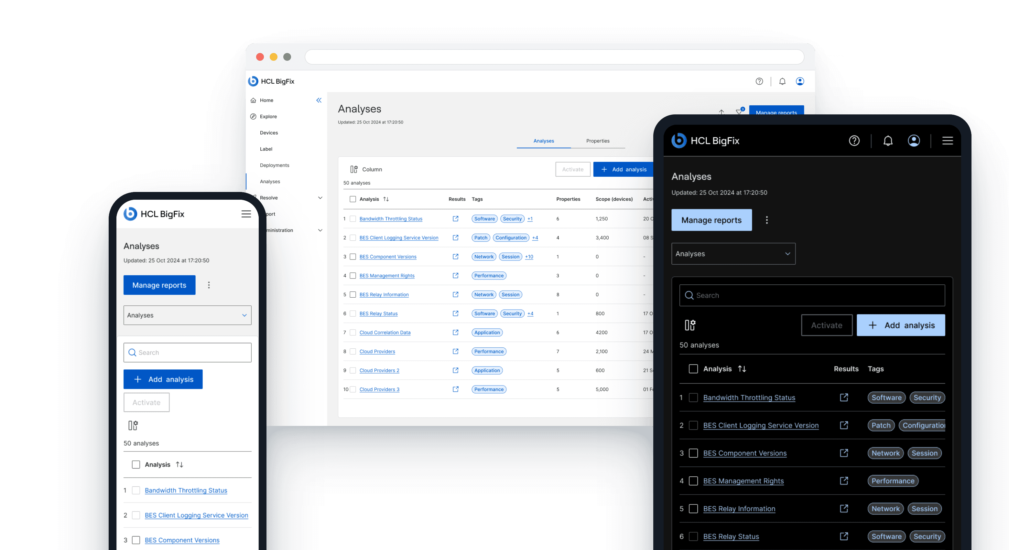Check BES Relay Information row in desktop table

353,294
